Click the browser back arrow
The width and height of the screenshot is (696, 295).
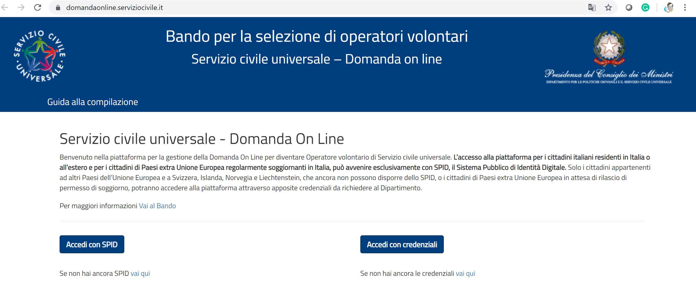coord(5,7)
